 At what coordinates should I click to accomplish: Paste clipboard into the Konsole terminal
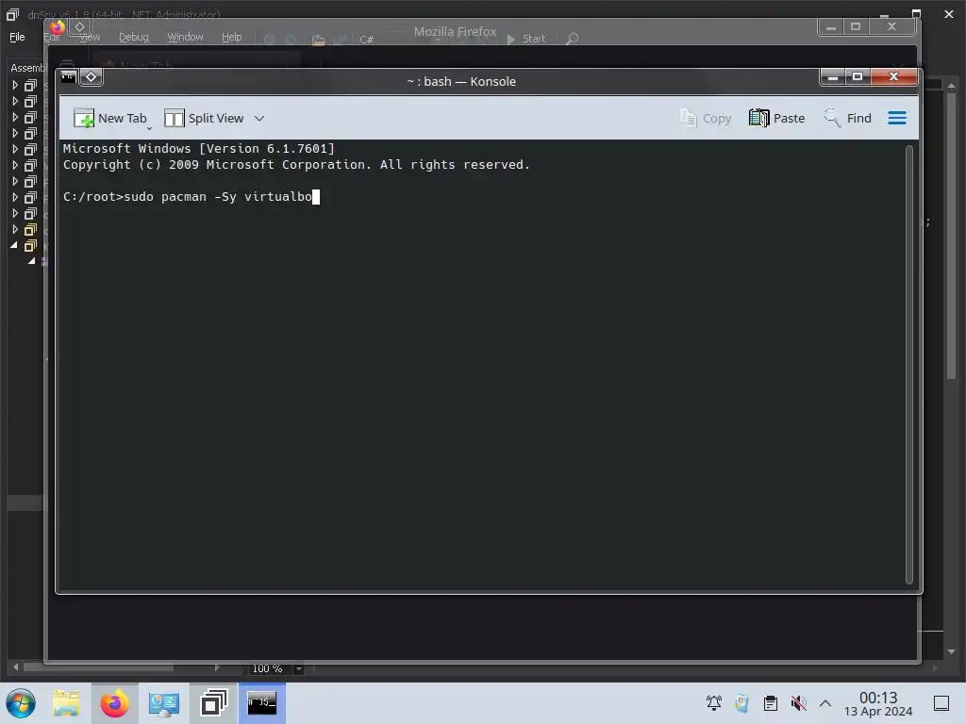777,118
